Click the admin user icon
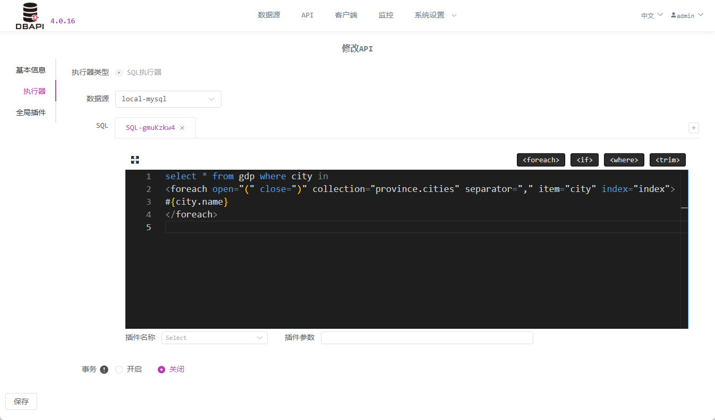 point(674,15)
